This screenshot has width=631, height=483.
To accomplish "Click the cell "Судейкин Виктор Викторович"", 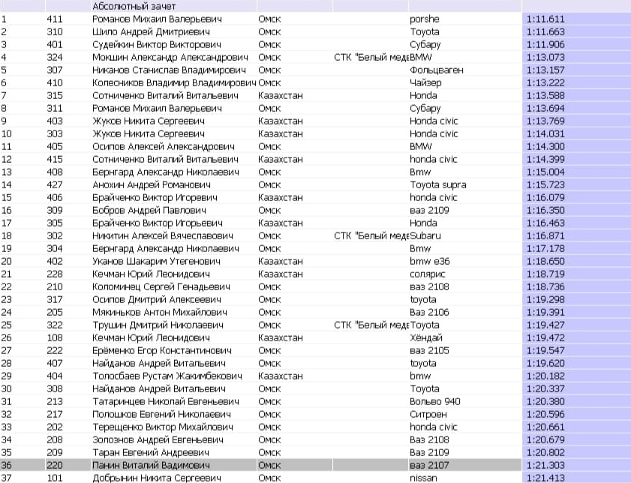I will (157, 45).
